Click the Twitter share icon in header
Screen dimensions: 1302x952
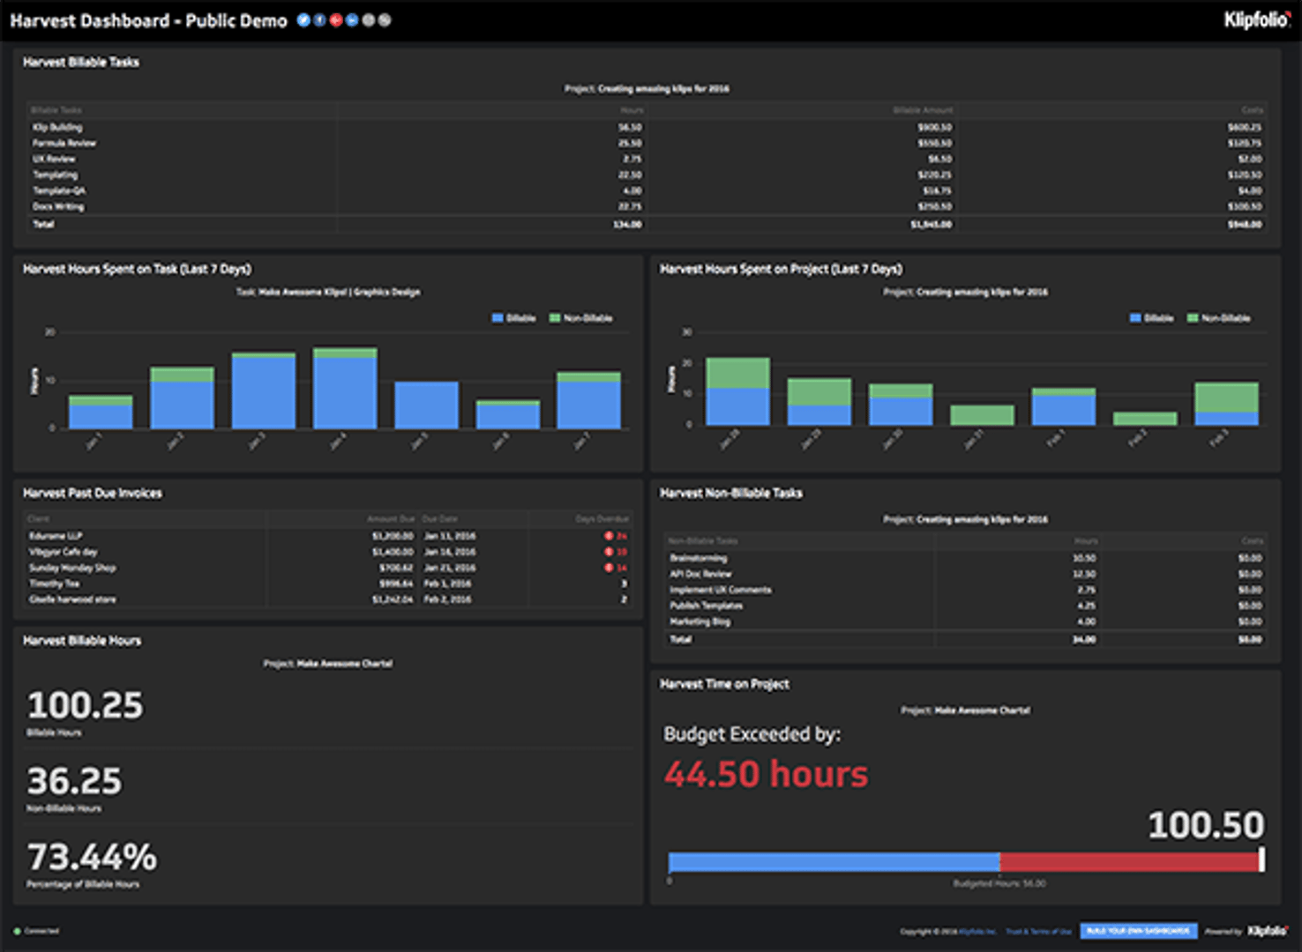tap(303, 20)
